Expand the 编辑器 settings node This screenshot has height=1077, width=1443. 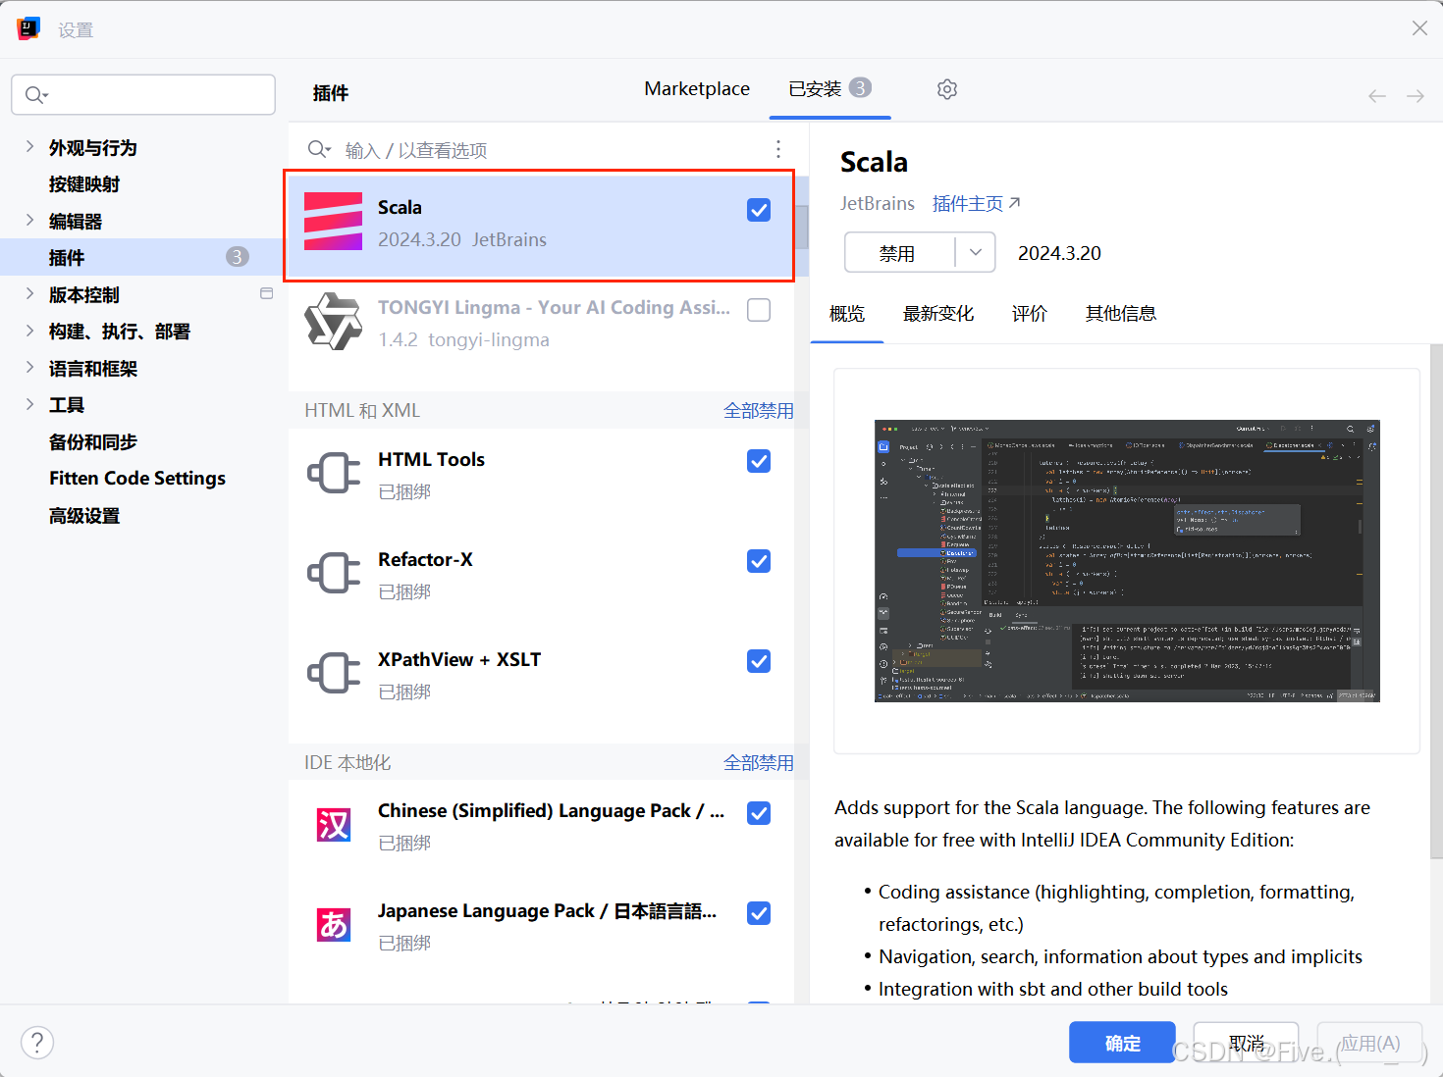click(29, 221)
